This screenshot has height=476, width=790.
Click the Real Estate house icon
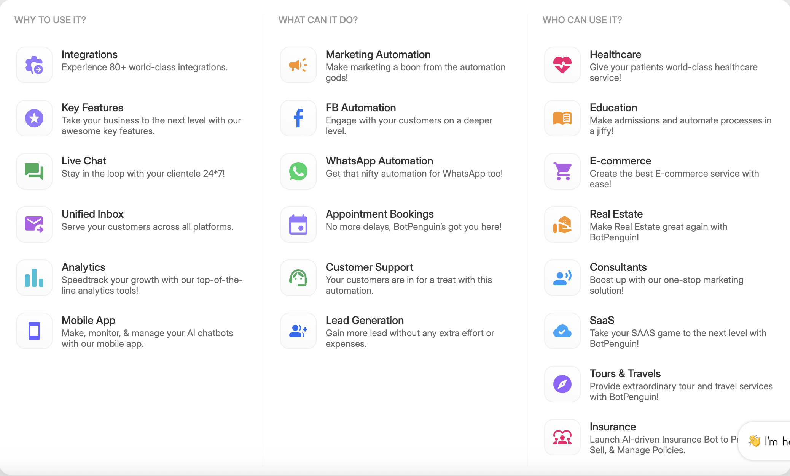pyautogui.click(x=562, y=225)
